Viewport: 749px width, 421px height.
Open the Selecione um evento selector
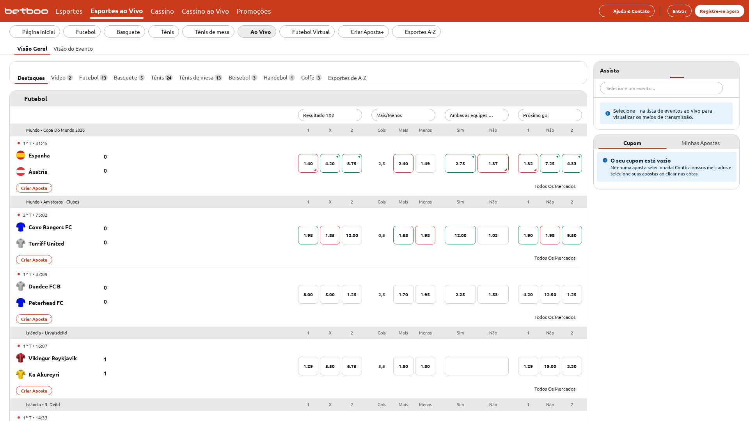[661, 88]
